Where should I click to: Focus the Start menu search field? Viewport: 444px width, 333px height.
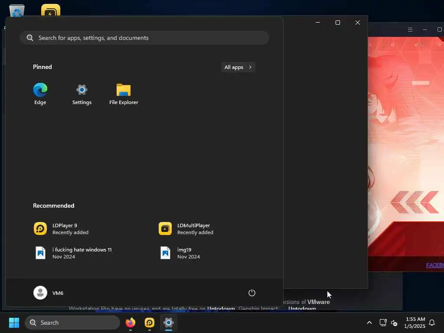144,38
